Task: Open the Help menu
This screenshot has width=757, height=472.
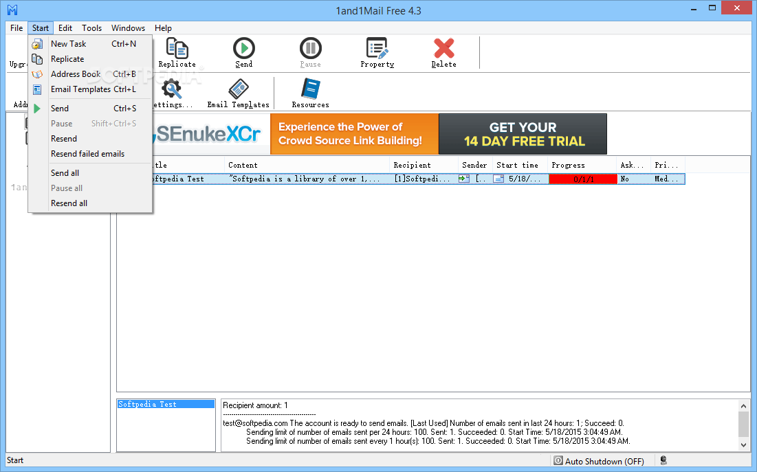Action: (x=163, y=28)
